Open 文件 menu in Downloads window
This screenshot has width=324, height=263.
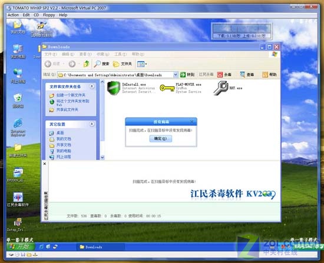coord(51,54)
